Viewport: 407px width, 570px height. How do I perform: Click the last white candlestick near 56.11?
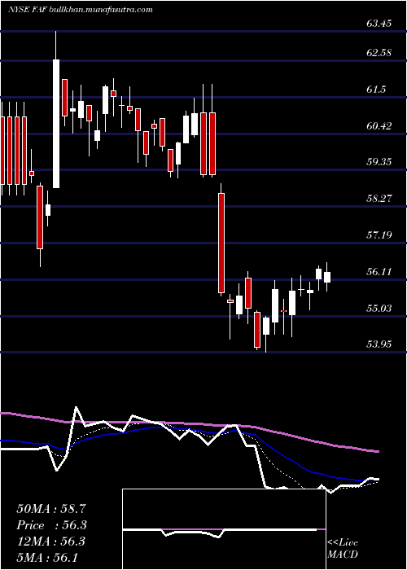tap(327, 277)
